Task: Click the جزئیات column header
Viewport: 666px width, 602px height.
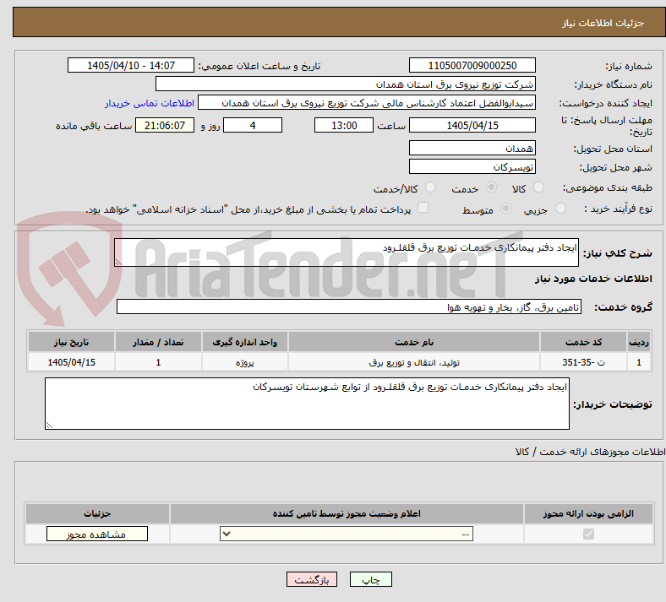Action: [x=97, y=513]
